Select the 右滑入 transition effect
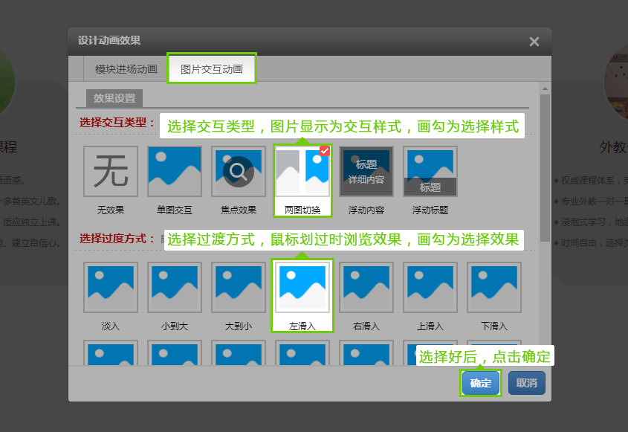 366,287
